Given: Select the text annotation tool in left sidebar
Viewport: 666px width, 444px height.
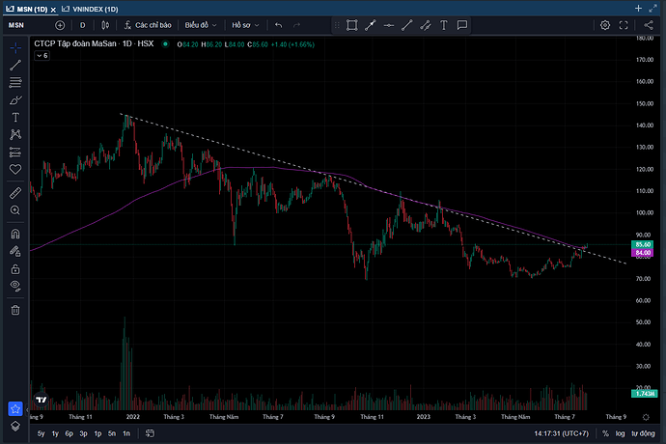Looking at the screenshot, I should tap(15, 118).
